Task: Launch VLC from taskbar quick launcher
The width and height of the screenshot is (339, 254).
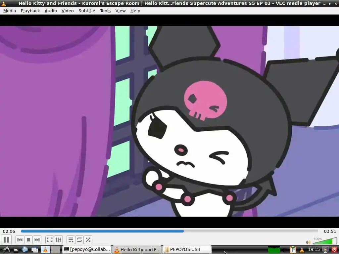Action: pyautogui.click(x=45, y=250)
